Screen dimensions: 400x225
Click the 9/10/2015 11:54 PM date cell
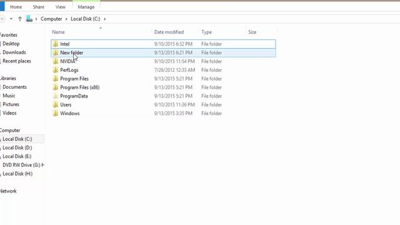click(x=174, y=61)
